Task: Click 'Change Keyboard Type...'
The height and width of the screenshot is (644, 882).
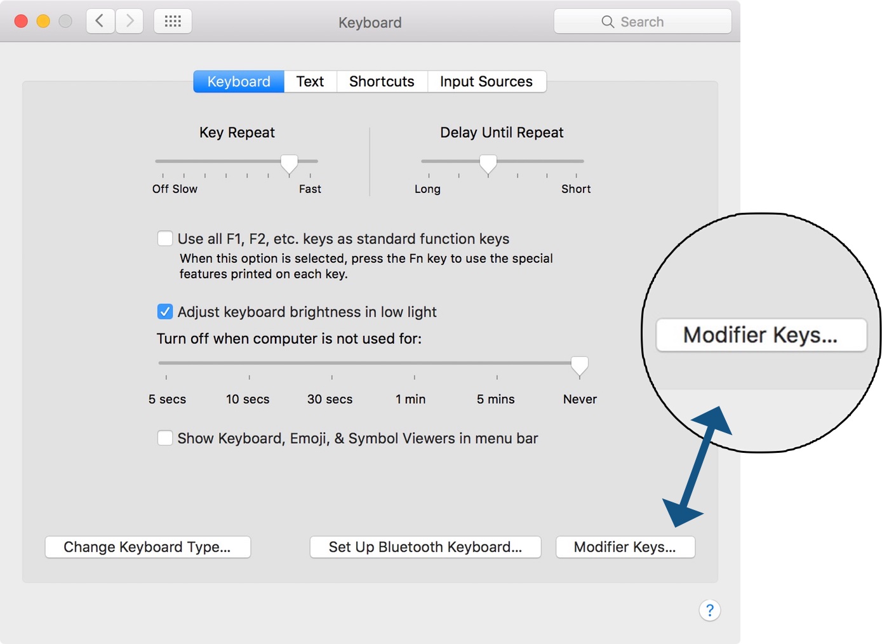Action: pyautogui.click(x=147, y=547)
